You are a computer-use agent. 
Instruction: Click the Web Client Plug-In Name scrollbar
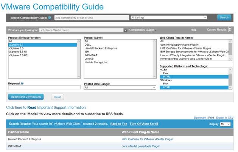tap(230, 50)
